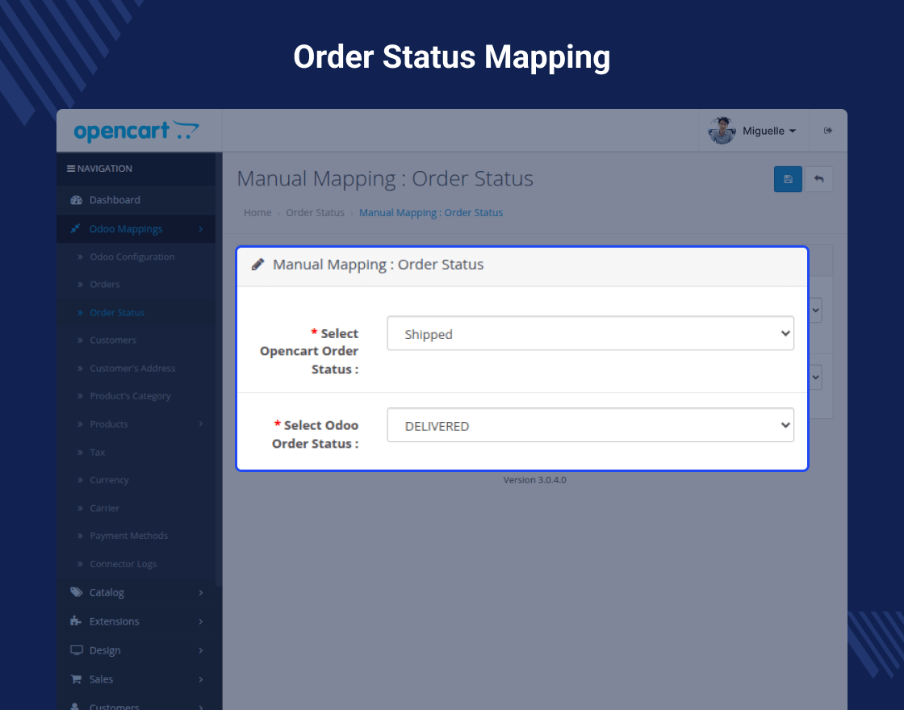Expand the Extensions menu chevron
This screenshot has width=904, height=710.
pyautogui.click(x=201, y=621)
